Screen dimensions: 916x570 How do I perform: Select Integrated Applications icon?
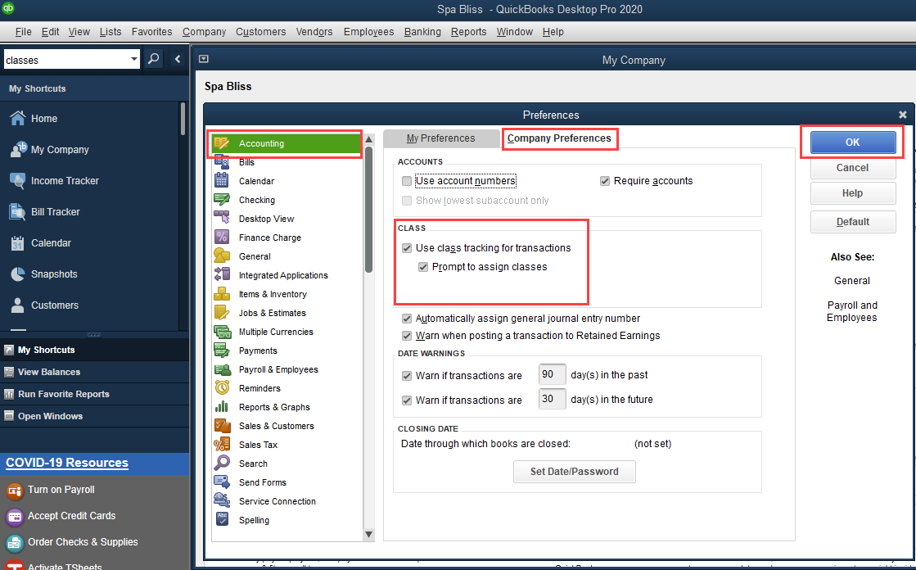pyautogui.click(x=221, y=275)
